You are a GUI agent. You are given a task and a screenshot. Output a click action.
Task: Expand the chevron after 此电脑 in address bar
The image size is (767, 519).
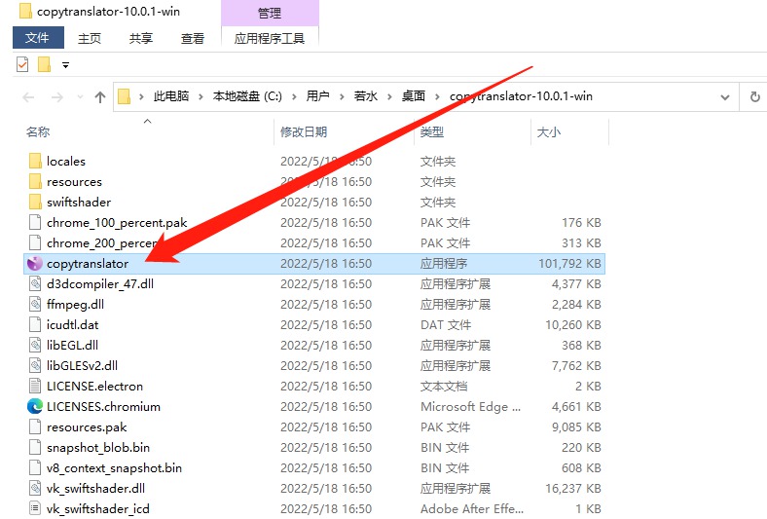click(x=201, y=96)
